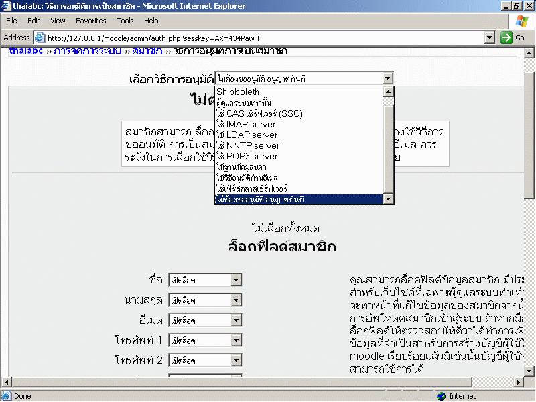
Task: Expand the อีเมล field lock dropdown
Action: pyautogui.click(x=236, y=320)
